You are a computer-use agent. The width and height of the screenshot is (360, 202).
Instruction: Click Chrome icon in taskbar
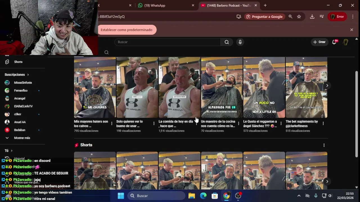pos(226,196)
